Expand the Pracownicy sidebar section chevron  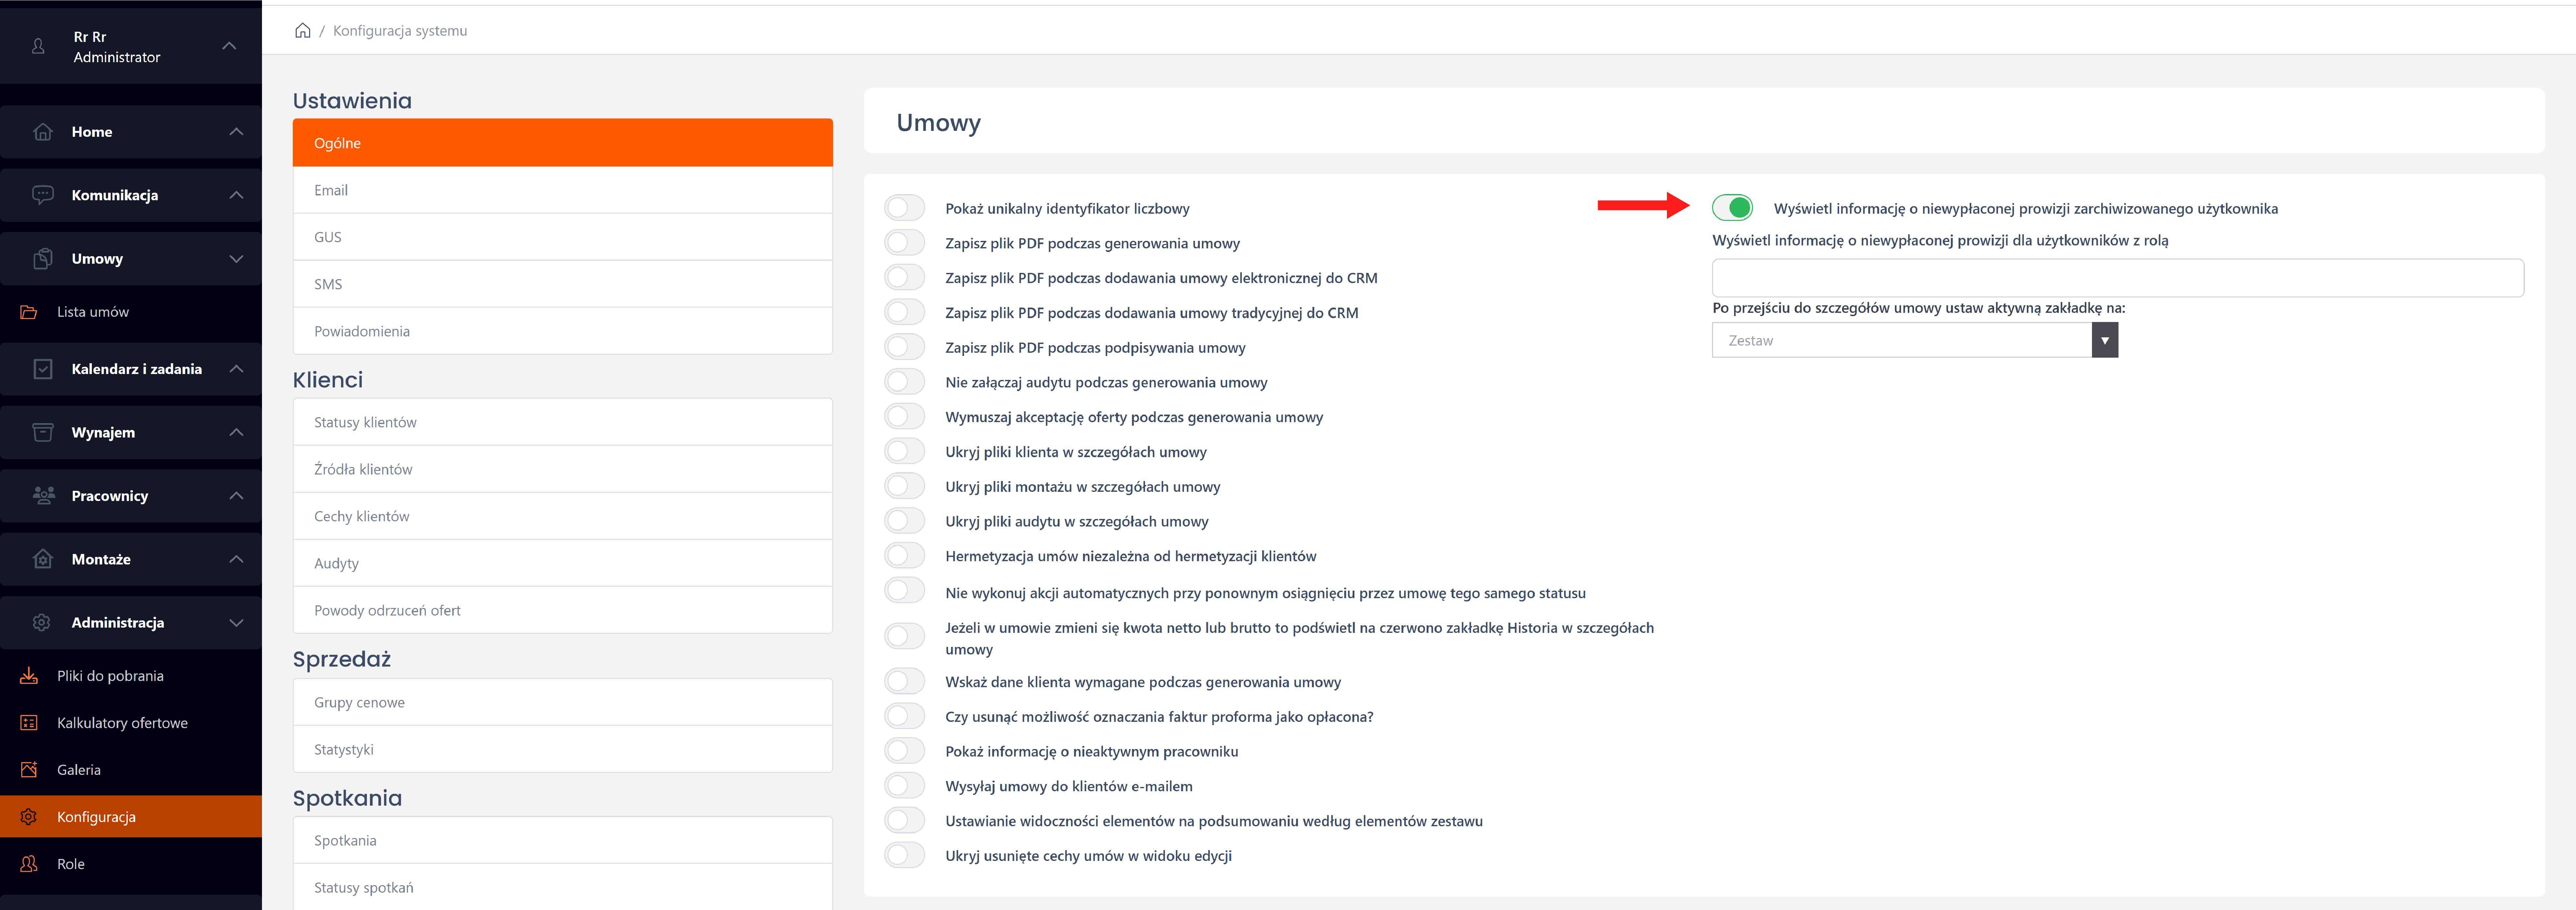(x=236, y=495)
